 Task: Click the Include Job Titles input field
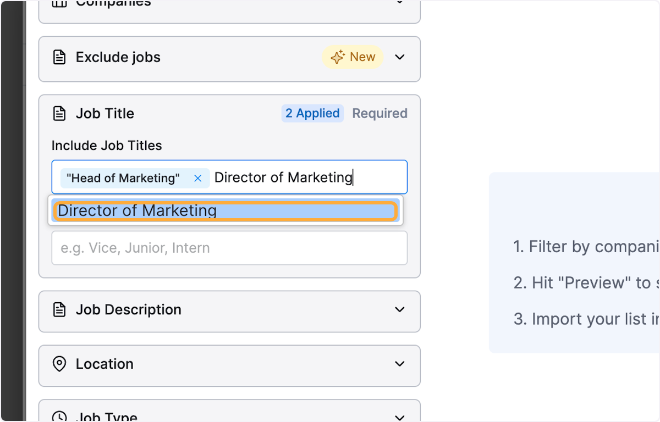[x=229, y=177]
